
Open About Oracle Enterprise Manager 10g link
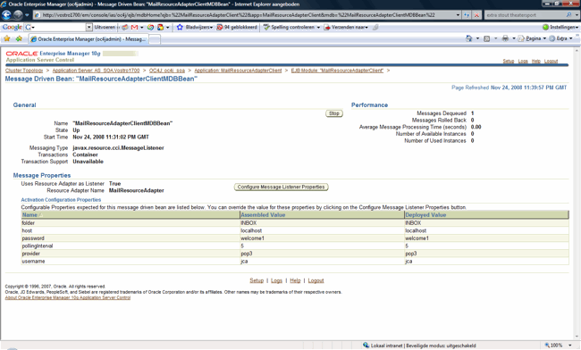[68, 297]
